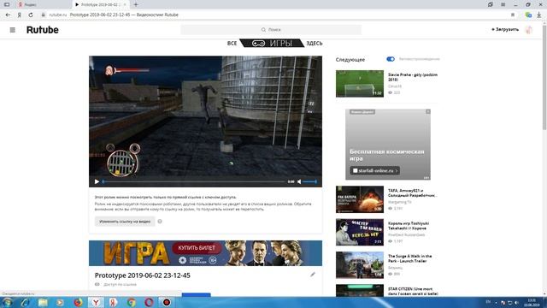Click the rutube.ru address text
The height and width of the screenshot is (308, 547).
[57, 15]
